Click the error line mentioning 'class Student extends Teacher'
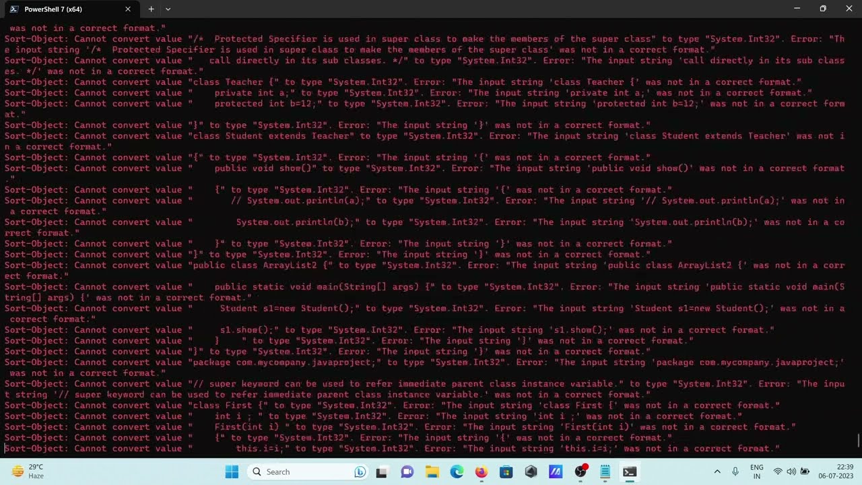 click(424, 141)
